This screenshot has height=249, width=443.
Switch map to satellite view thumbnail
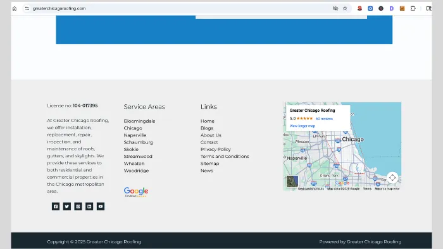click(x=292, y=181)
